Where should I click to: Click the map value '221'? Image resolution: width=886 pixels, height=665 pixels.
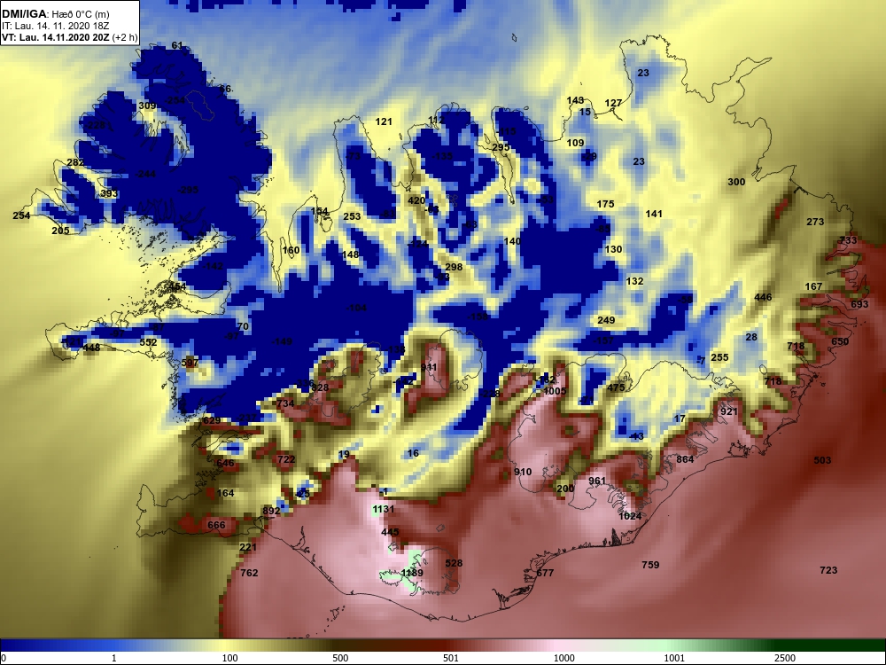click(248, 547)
